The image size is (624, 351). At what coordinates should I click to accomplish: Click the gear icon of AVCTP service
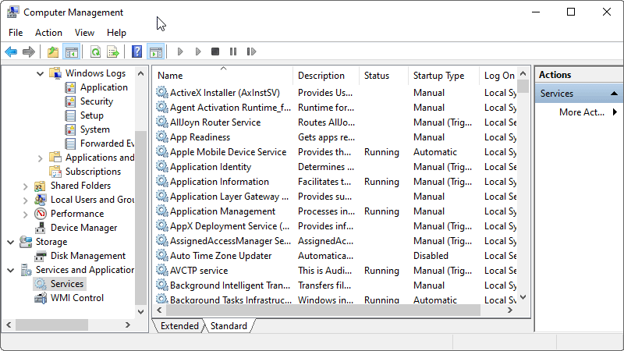pos(161,270)
